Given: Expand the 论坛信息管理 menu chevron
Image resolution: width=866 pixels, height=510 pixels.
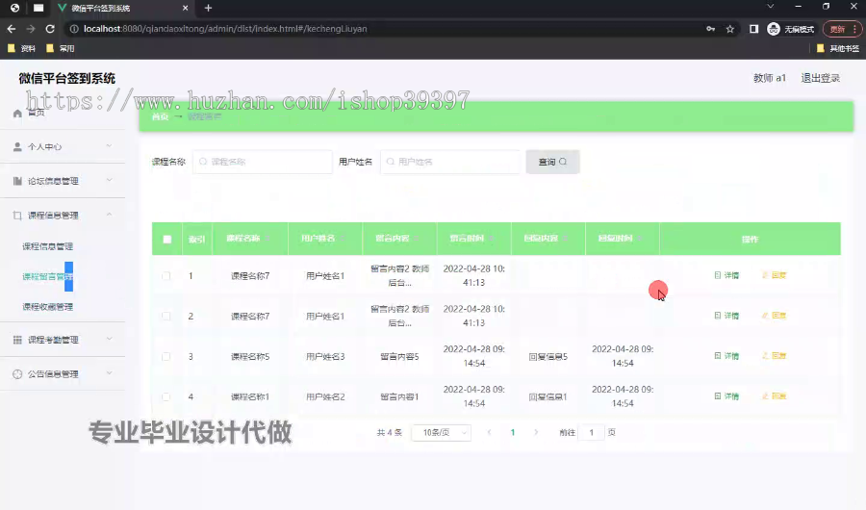Looking at the screenshot, I should 109,180.
